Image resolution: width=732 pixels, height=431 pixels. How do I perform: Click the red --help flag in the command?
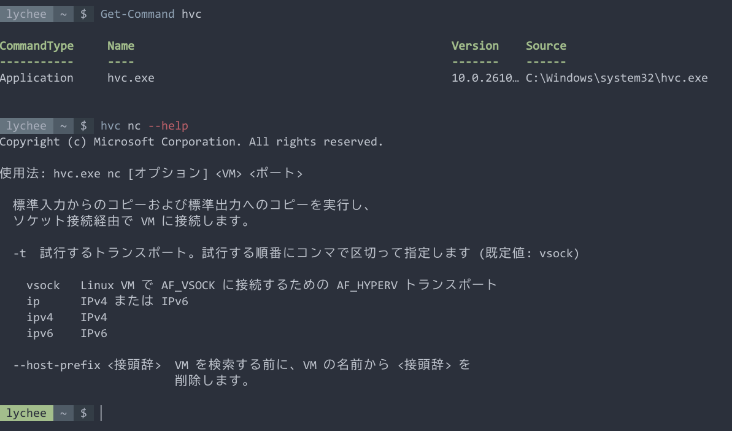168,126
